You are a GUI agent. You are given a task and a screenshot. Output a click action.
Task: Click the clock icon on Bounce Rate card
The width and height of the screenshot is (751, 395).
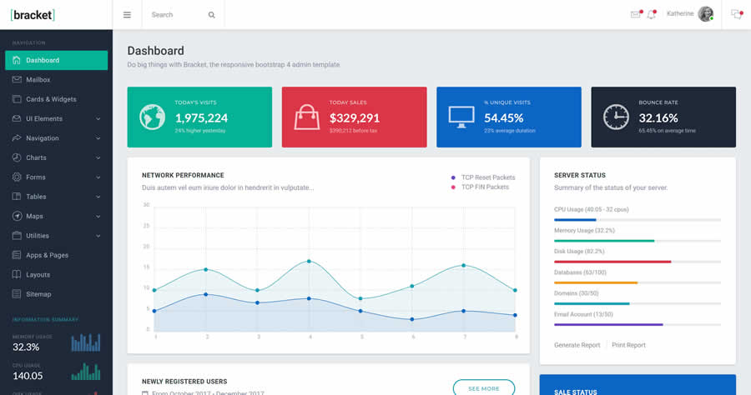616,117
